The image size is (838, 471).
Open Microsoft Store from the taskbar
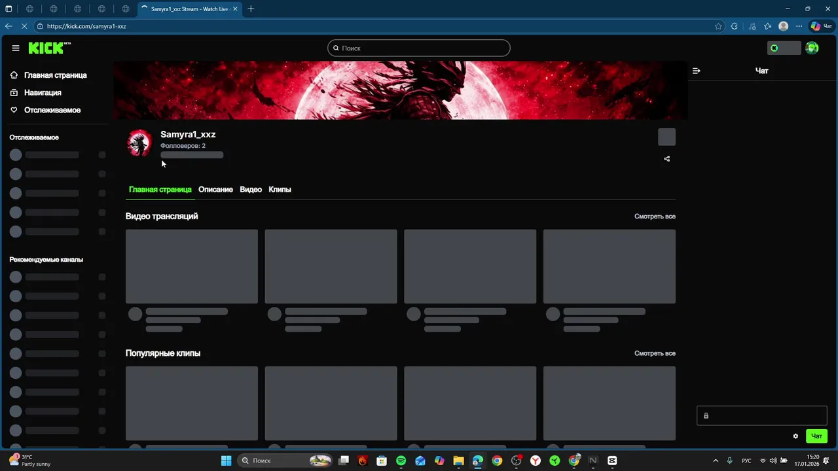[382, 461]
